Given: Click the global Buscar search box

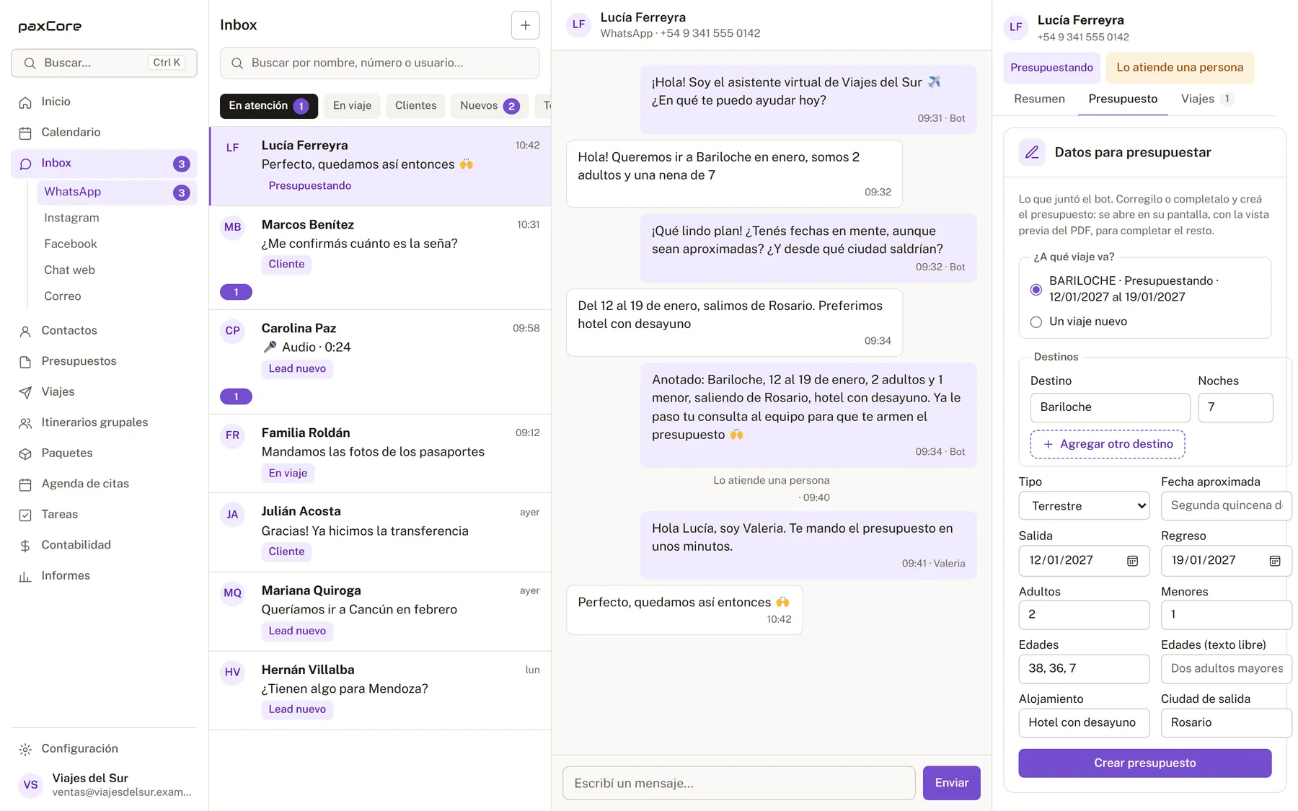Looking at the screenshot, I should point(104,63).
